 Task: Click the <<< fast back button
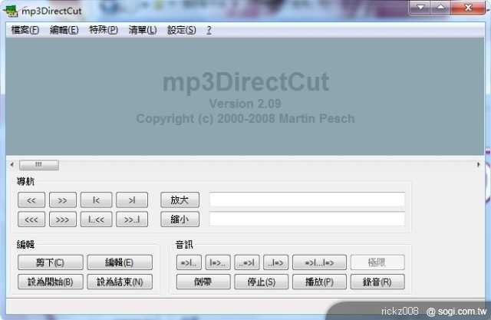31,219
